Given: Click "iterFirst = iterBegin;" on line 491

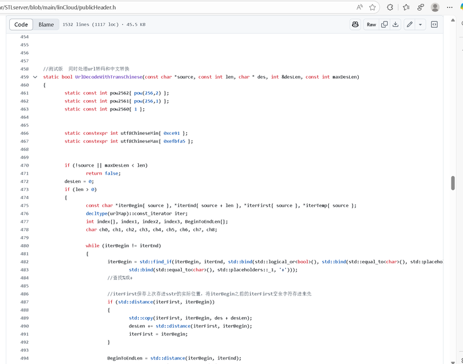Looking at the screenshot, I should click(158, 334).
